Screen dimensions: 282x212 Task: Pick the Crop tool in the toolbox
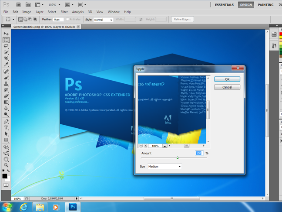coord(6,58)
